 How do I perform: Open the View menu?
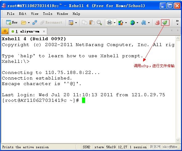[35, 14]
